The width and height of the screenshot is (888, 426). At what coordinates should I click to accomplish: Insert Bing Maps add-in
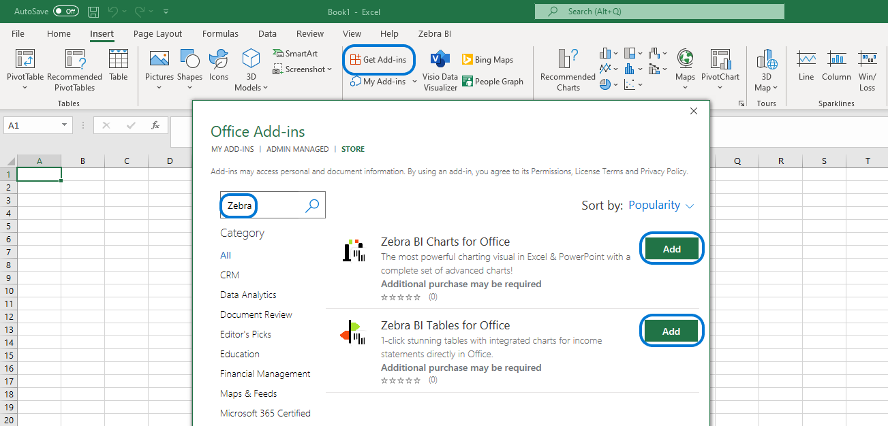[x=487, y=59]
